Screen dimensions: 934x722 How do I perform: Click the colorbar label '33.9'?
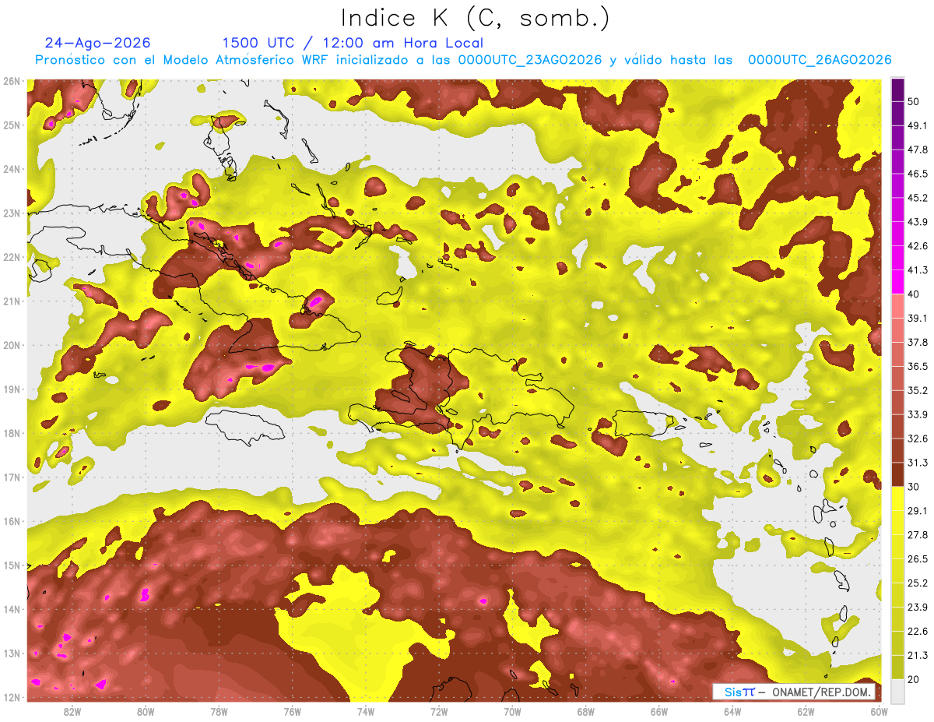pyautogui.click(x=918, y=414)
